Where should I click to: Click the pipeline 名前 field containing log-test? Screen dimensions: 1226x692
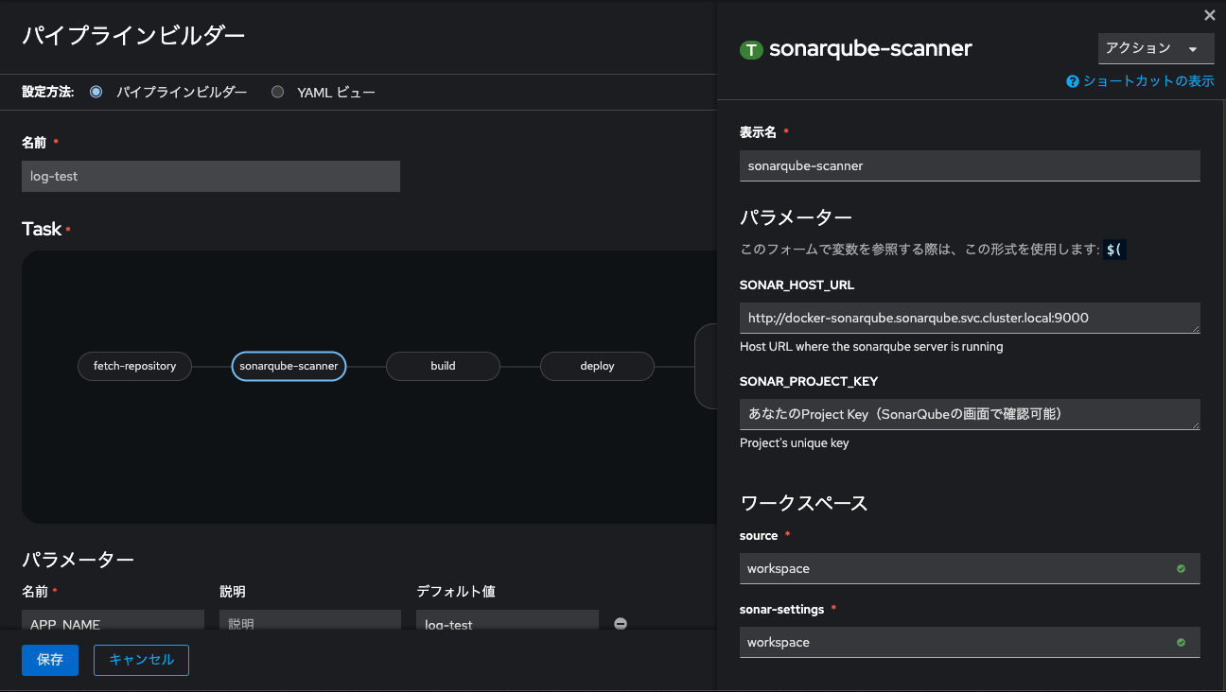[211, 176]
